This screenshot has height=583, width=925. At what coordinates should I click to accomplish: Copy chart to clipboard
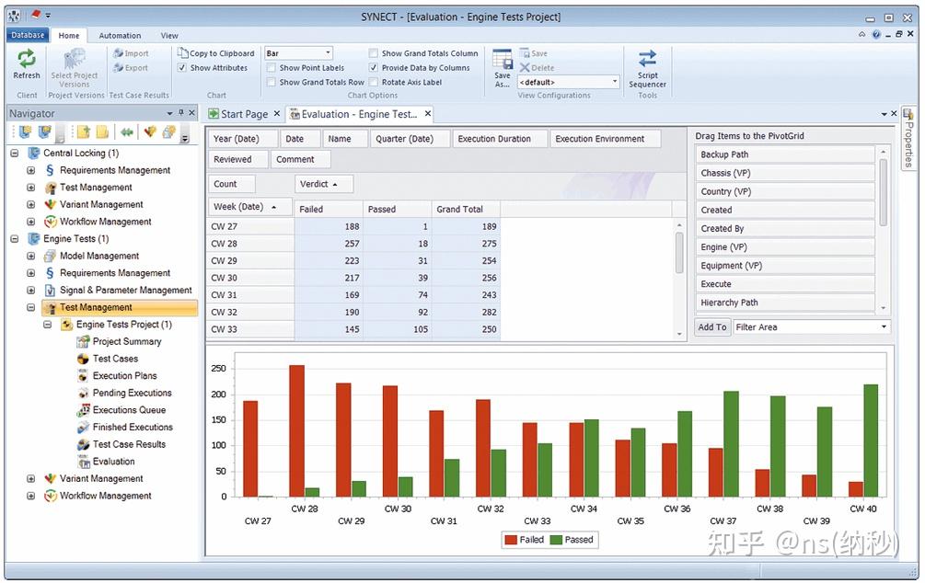coord(216,53)
